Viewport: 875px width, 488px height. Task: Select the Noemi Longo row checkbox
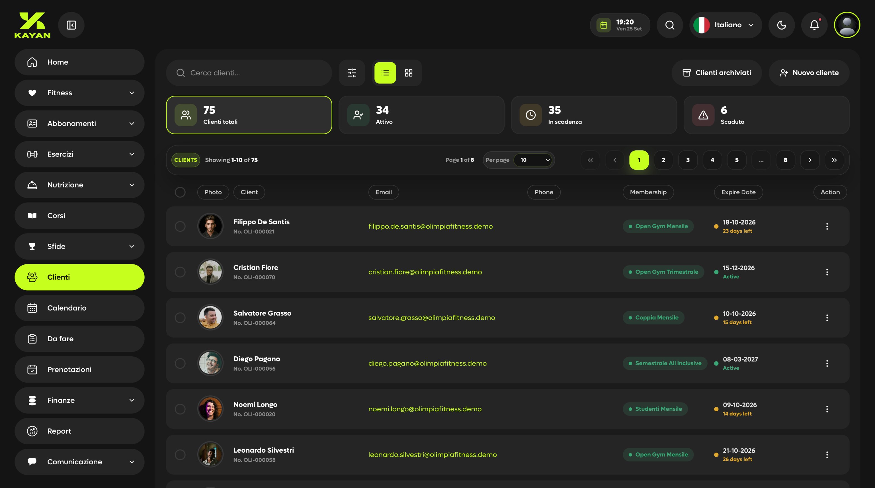pos(180,409)
